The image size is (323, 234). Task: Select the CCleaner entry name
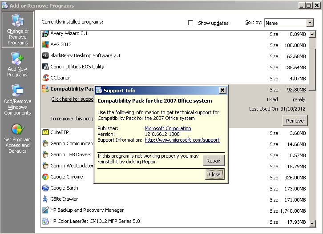[60, 78]
